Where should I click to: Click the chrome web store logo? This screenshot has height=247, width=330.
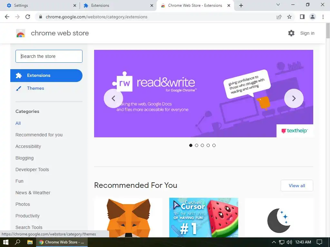coord(21,33)
